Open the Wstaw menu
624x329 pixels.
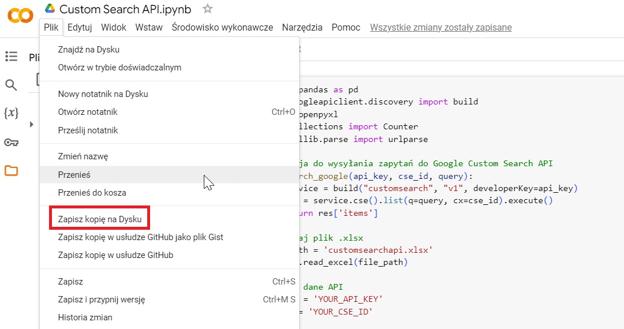point(149,28)
